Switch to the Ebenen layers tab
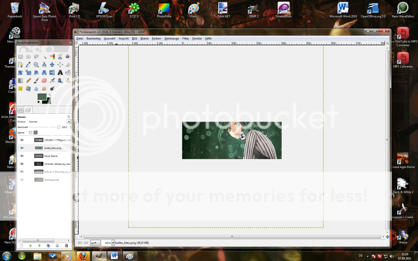This screenshot has width=418, height=261. (x=28, y=110)
